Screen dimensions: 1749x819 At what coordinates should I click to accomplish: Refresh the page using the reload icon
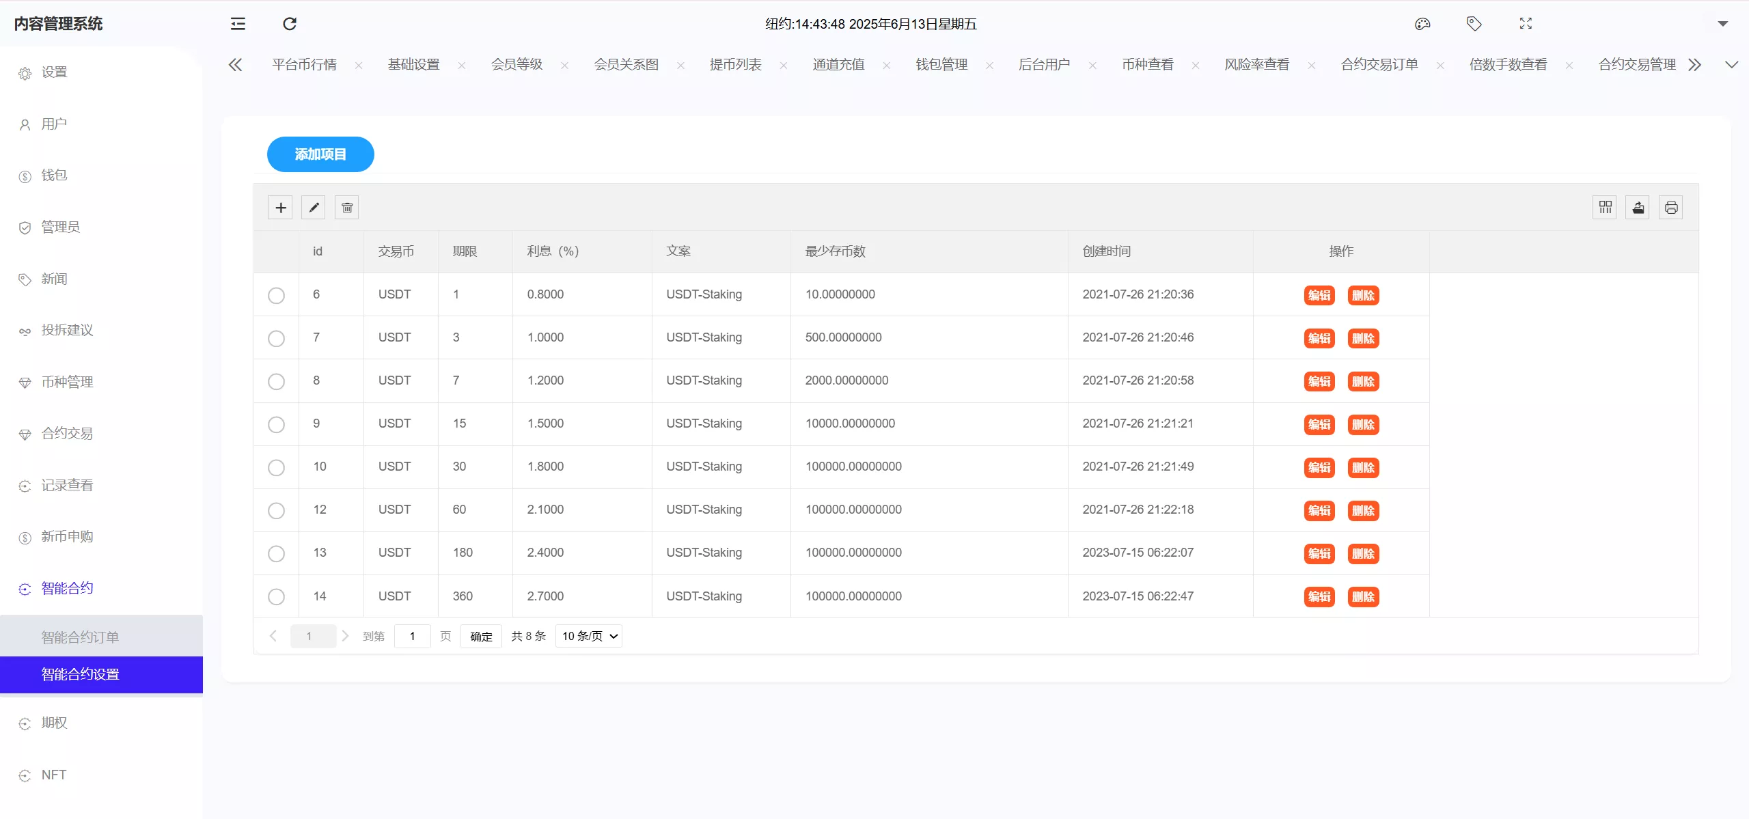point(290,23)
